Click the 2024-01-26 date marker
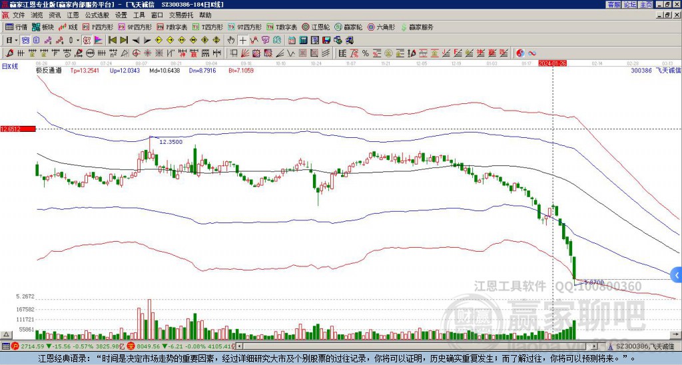This screenshot has height=365, width=682. (552, 63)
